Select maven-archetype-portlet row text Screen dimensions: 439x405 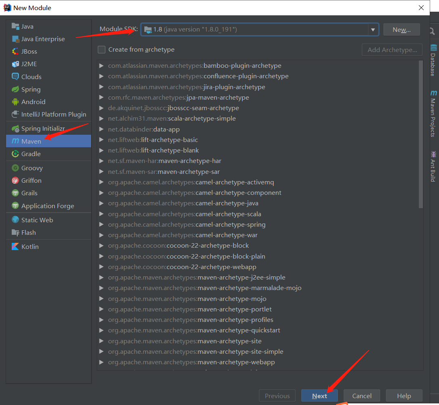190,309
